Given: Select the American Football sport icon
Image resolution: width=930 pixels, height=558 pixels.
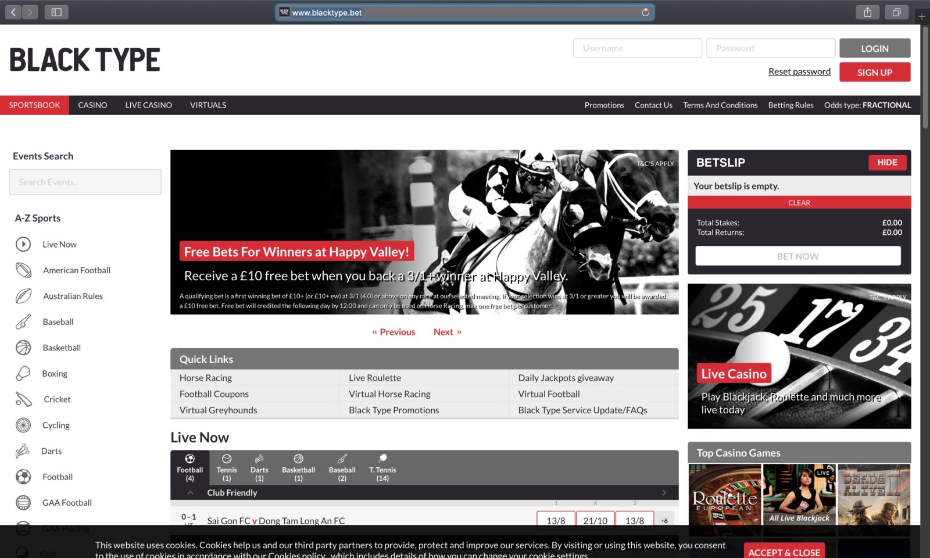Looking at the screenshot, I should click(x=23, y=270).
